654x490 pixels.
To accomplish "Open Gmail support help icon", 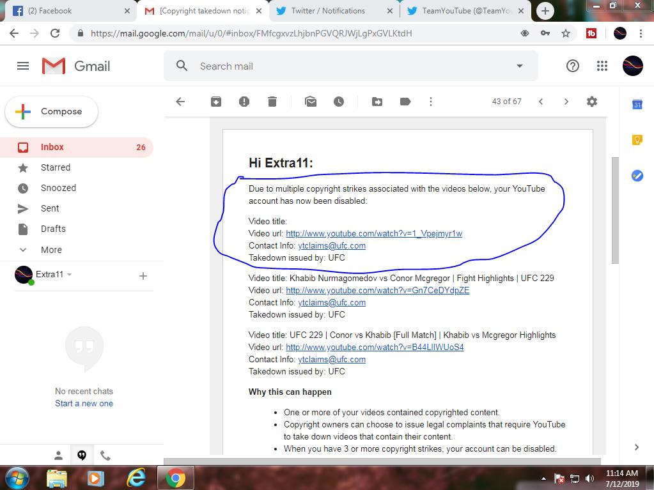I will pyautogui.click(x=573, y=66).
